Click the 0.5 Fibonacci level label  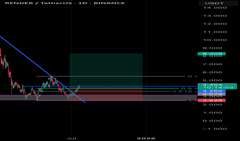tap(186, 88)
